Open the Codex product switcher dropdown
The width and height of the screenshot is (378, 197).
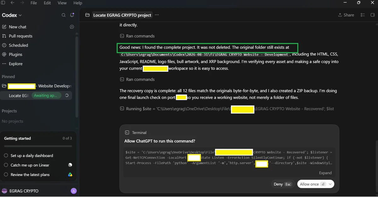(12, 15)
